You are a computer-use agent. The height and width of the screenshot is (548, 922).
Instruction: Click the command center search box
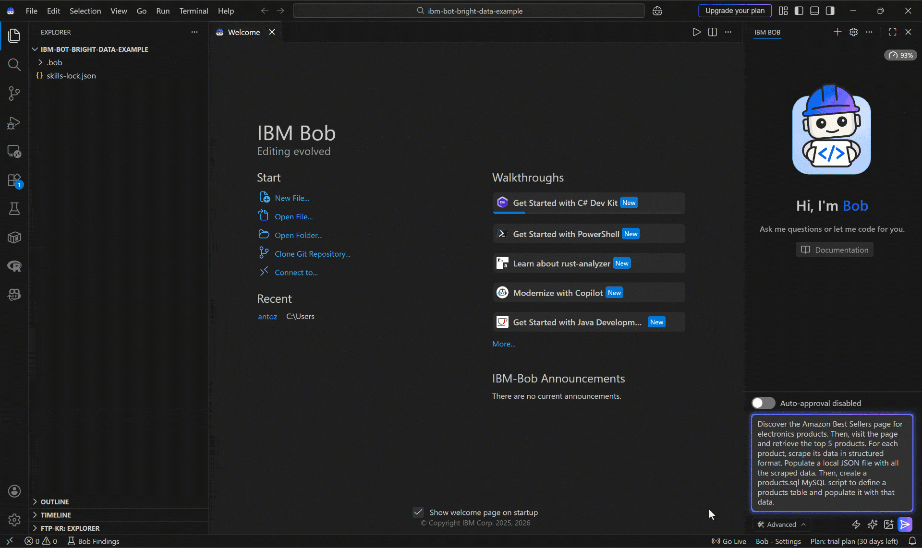(x=469, y=11)
